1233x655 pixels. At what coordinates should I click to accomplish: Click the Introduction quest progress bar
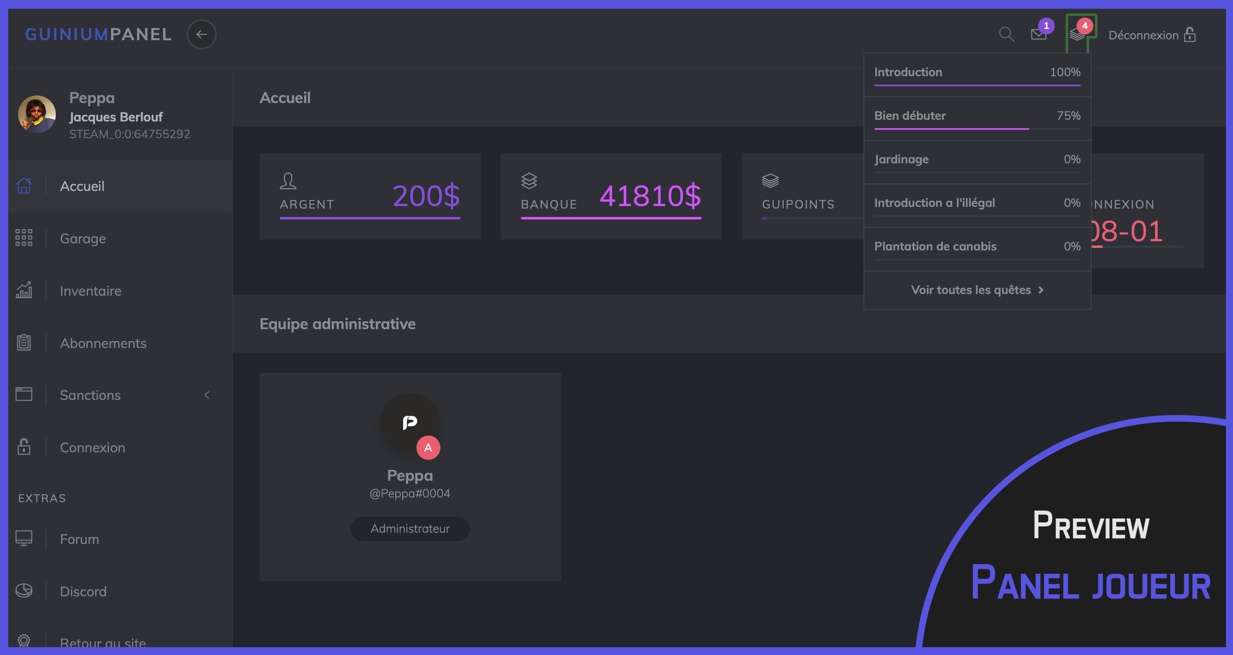977,85
